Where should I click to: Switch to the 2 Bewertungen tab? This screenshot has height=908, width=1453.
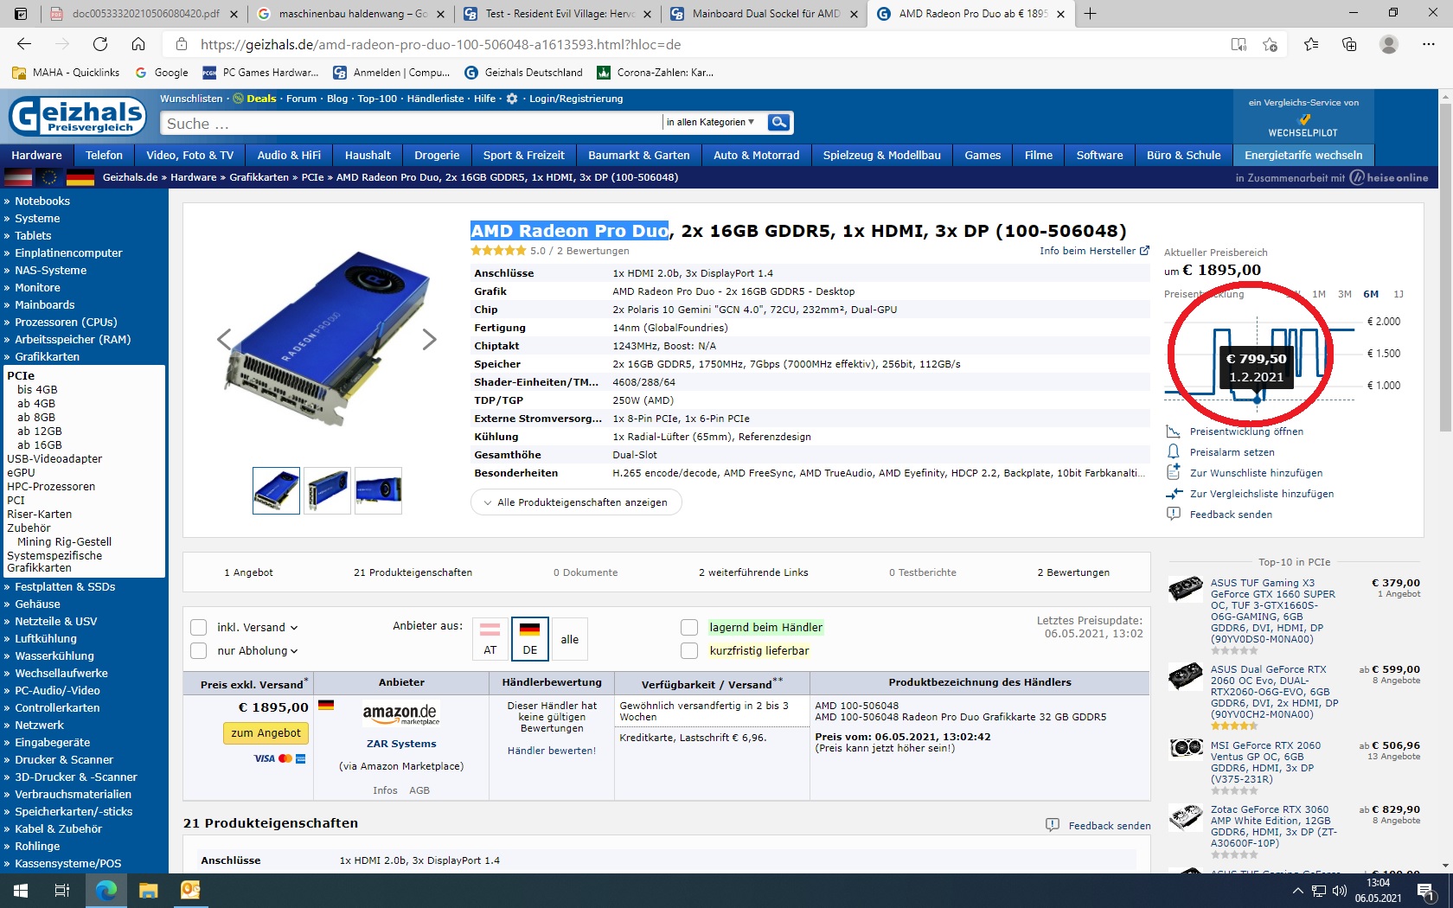(x=1073, y=572)
